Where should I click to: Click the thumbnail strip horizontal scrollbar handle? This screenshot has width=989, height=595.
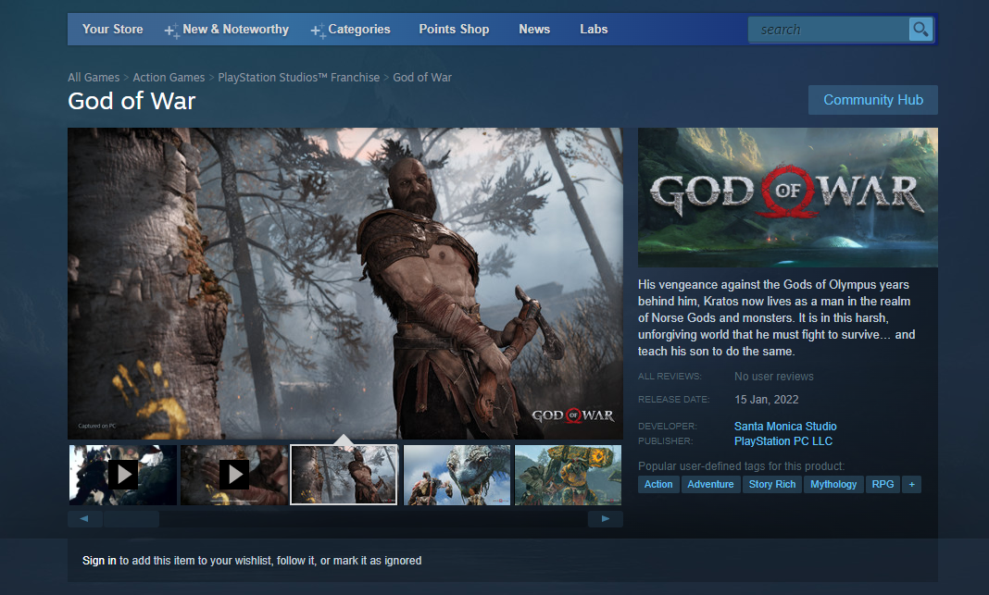(x=131, y=519)
